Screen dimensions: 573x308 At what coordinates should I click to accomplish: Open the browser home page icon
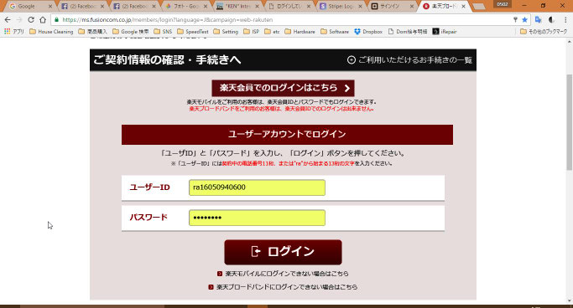43,20
